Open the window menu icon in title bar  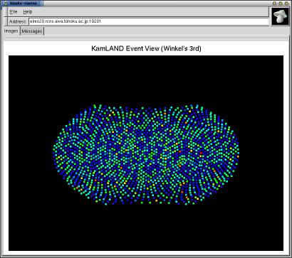point(6,4)
